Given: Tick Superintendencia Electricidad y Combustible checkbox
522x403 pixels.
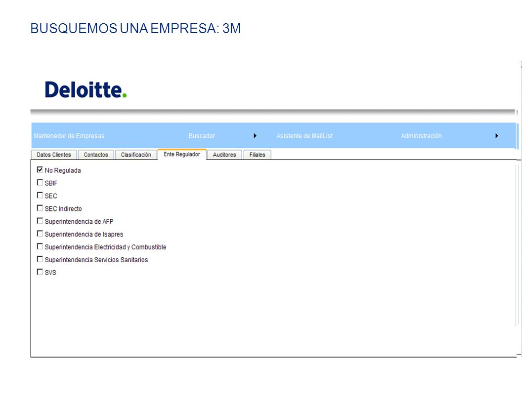Looking at the screenshot, I should (x=40, y=246).
